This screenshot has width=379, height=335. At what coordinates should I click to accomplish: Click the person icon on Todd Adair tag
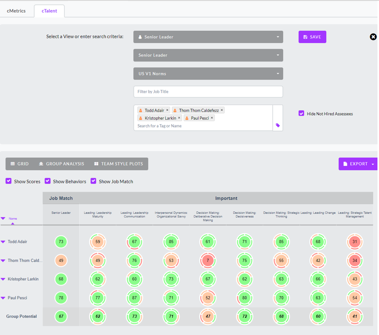140,110
